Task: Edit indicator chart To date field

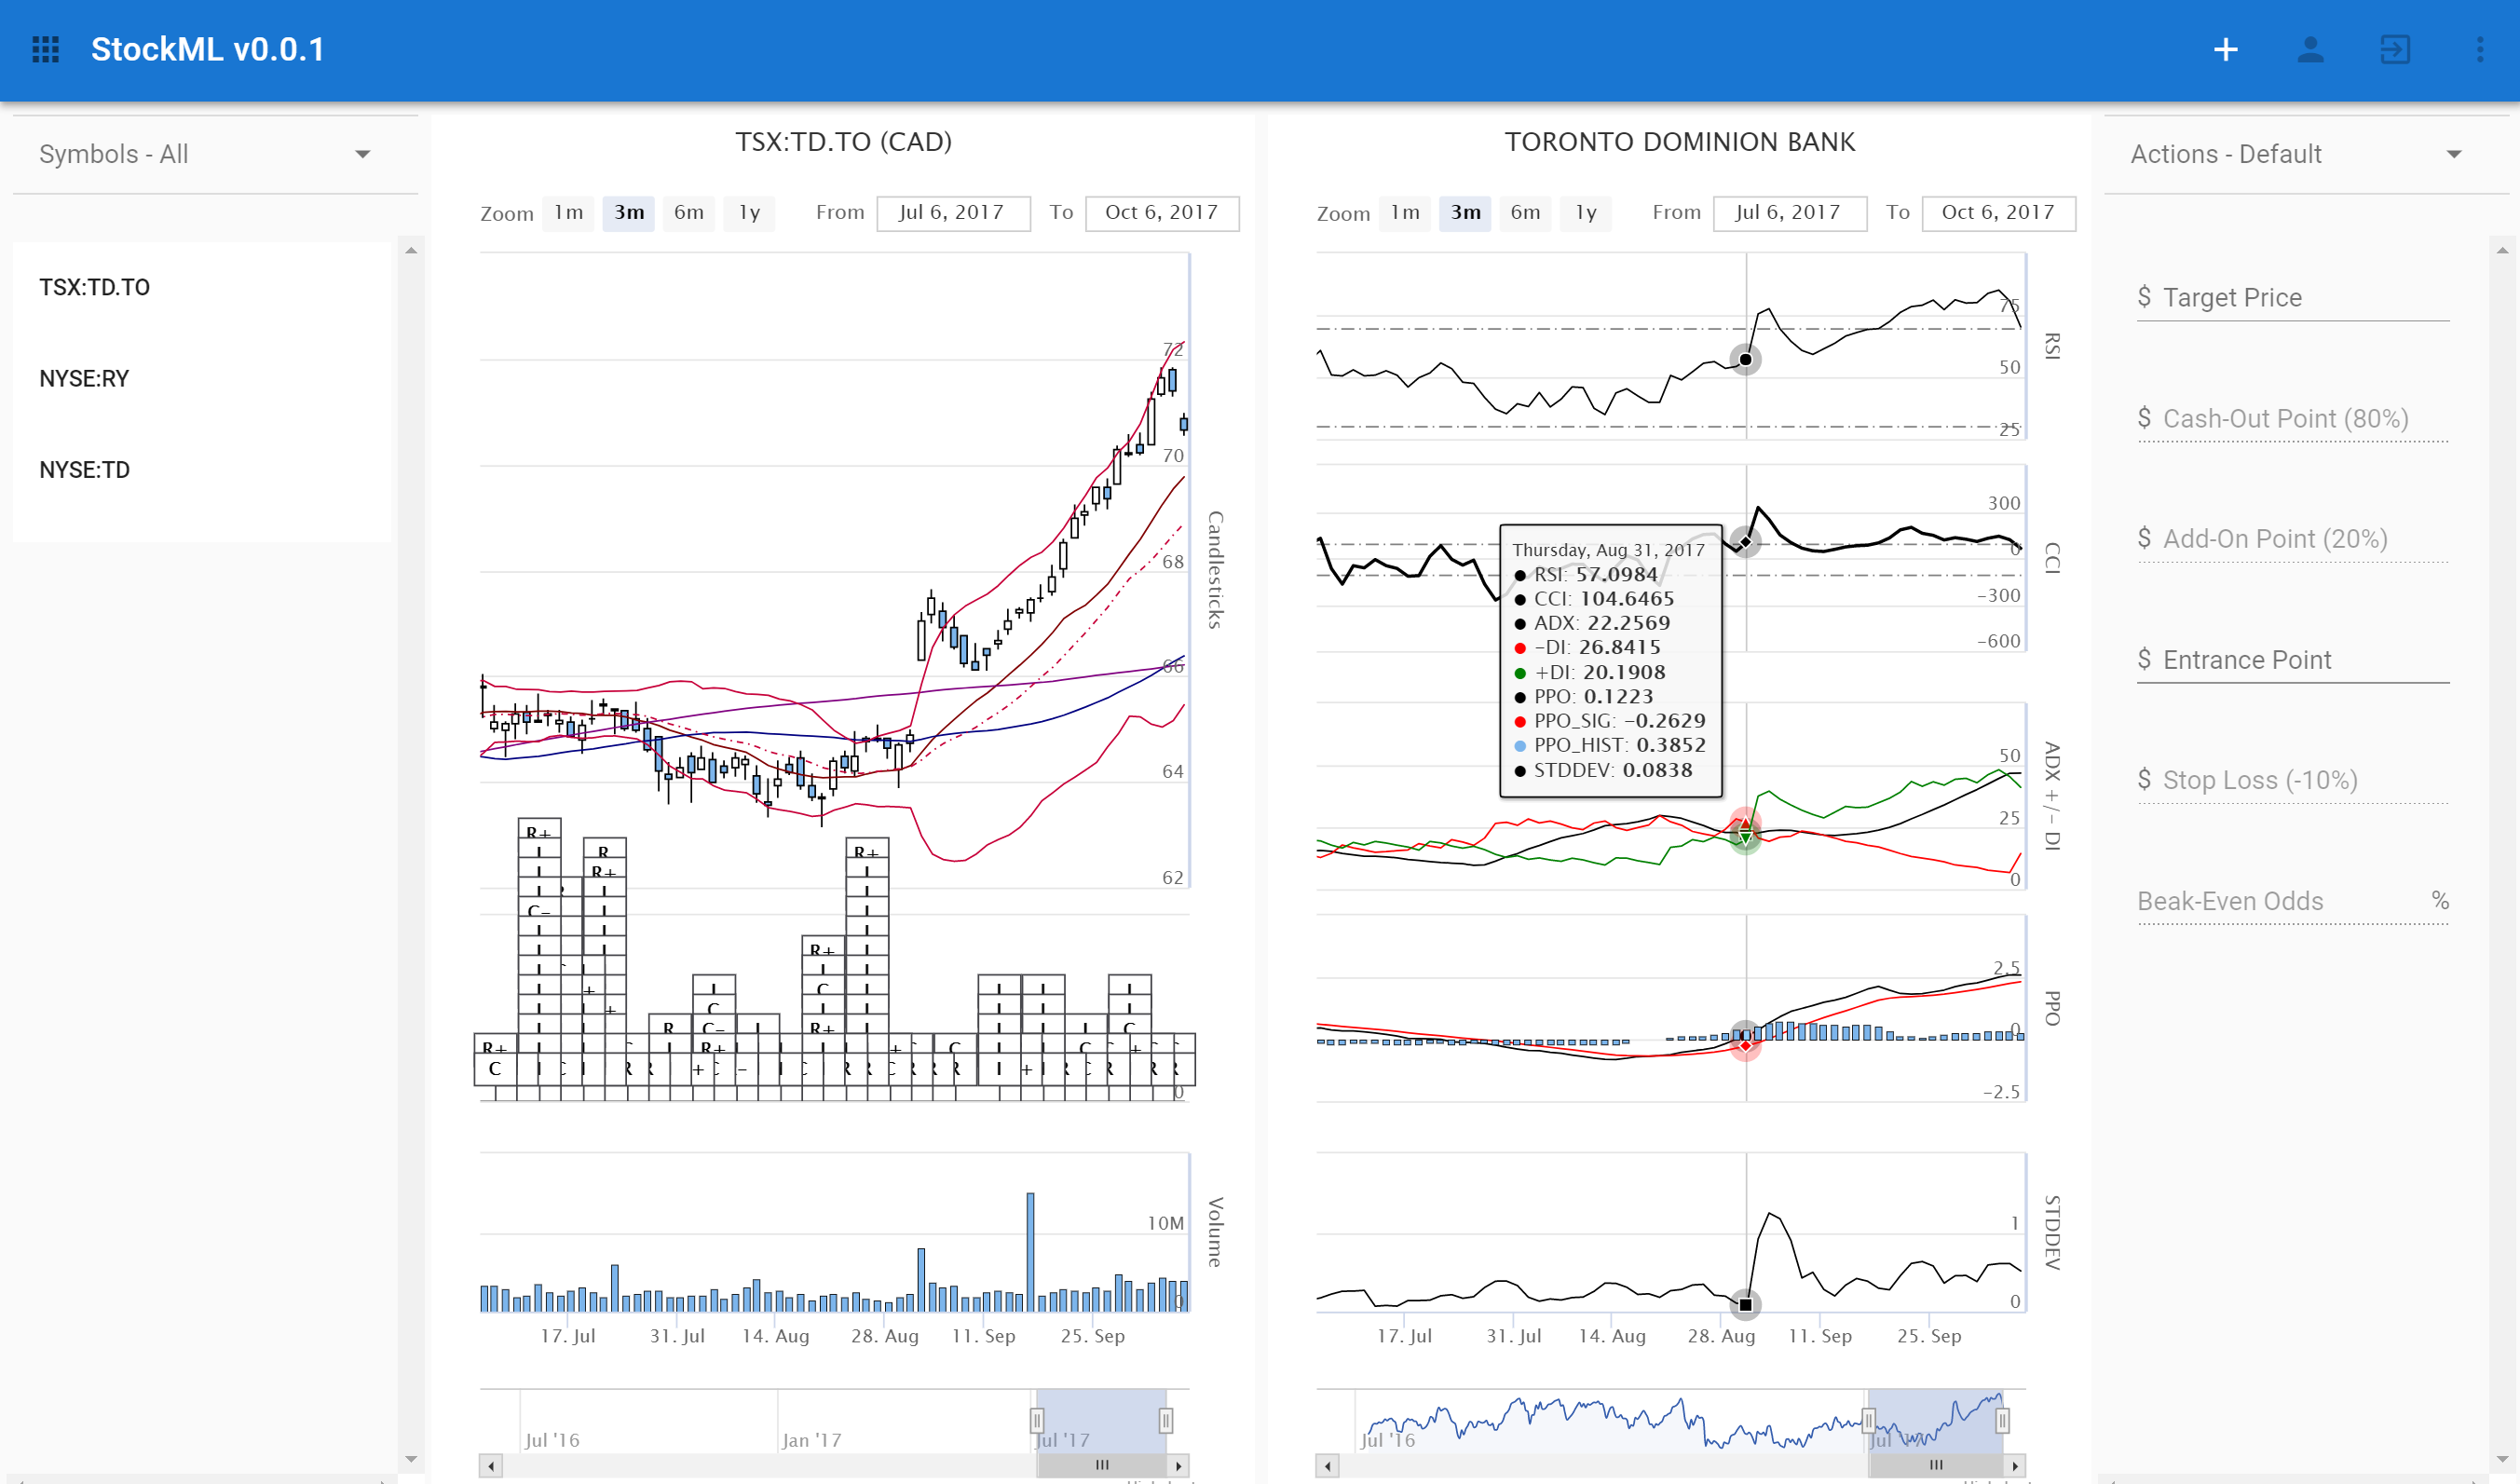Action: tap(1999, 213)
